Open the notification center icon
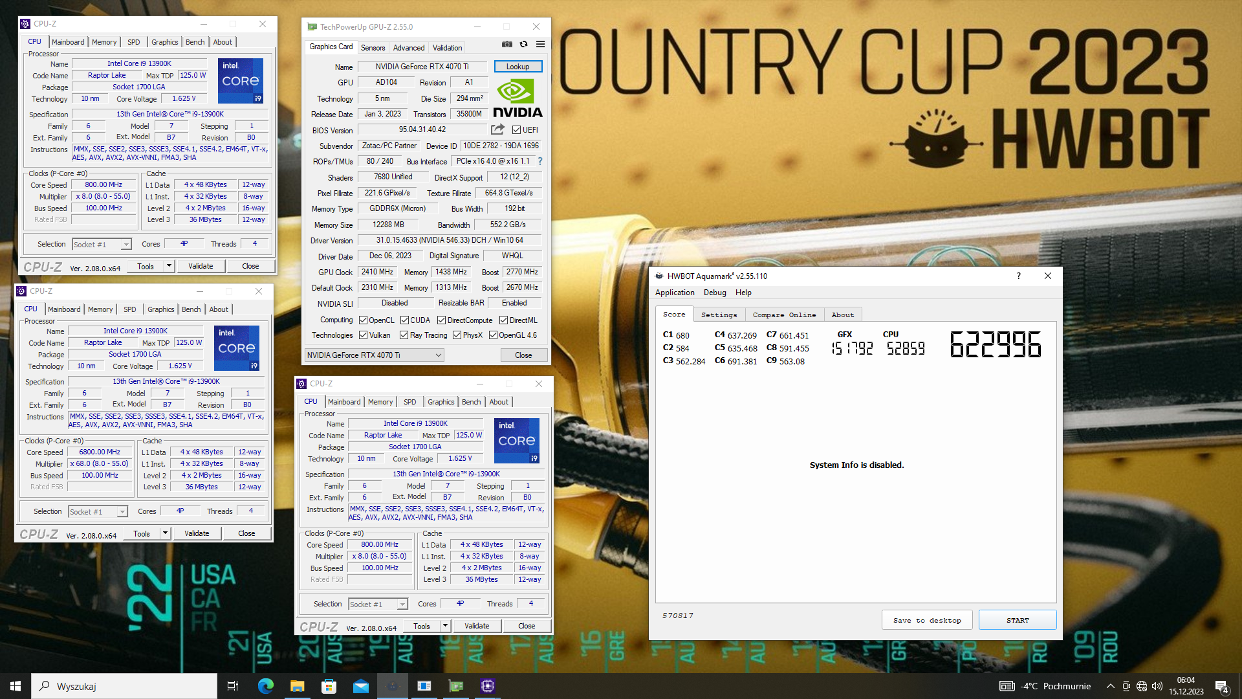The image size is (1242, 699). [x=1222, y=686]
